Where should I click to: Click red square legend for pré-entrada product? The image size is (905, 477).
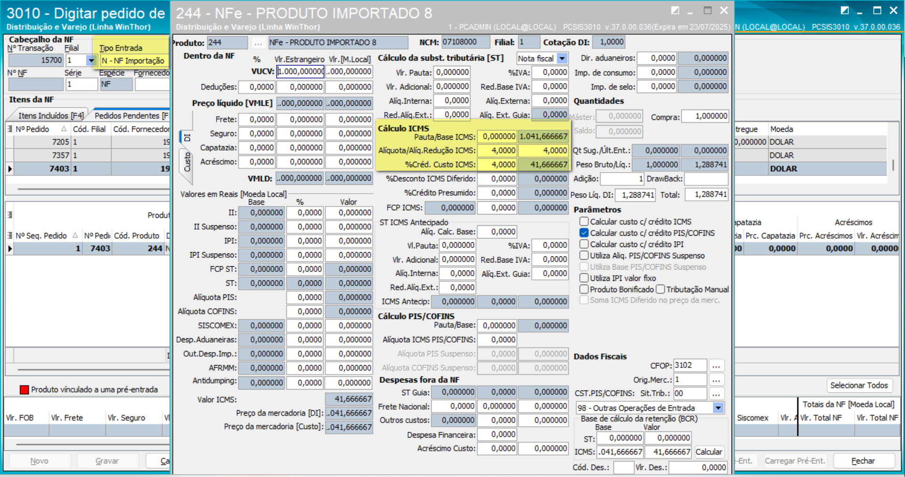[x=24, y=390]
